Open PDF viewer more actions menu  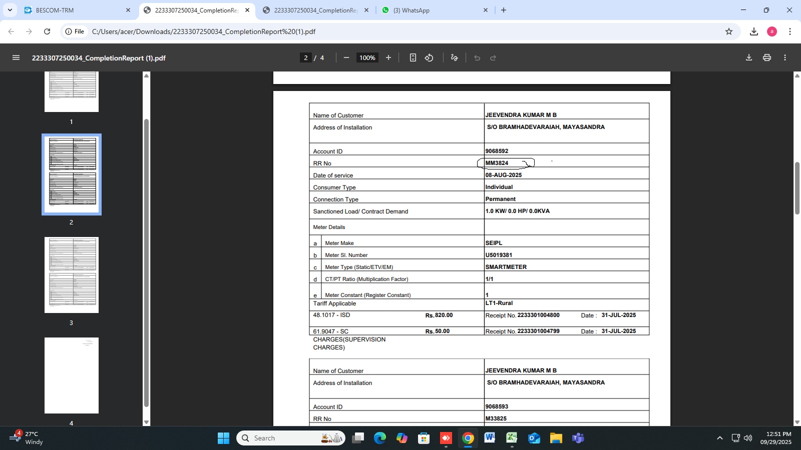tap(785, 58)
